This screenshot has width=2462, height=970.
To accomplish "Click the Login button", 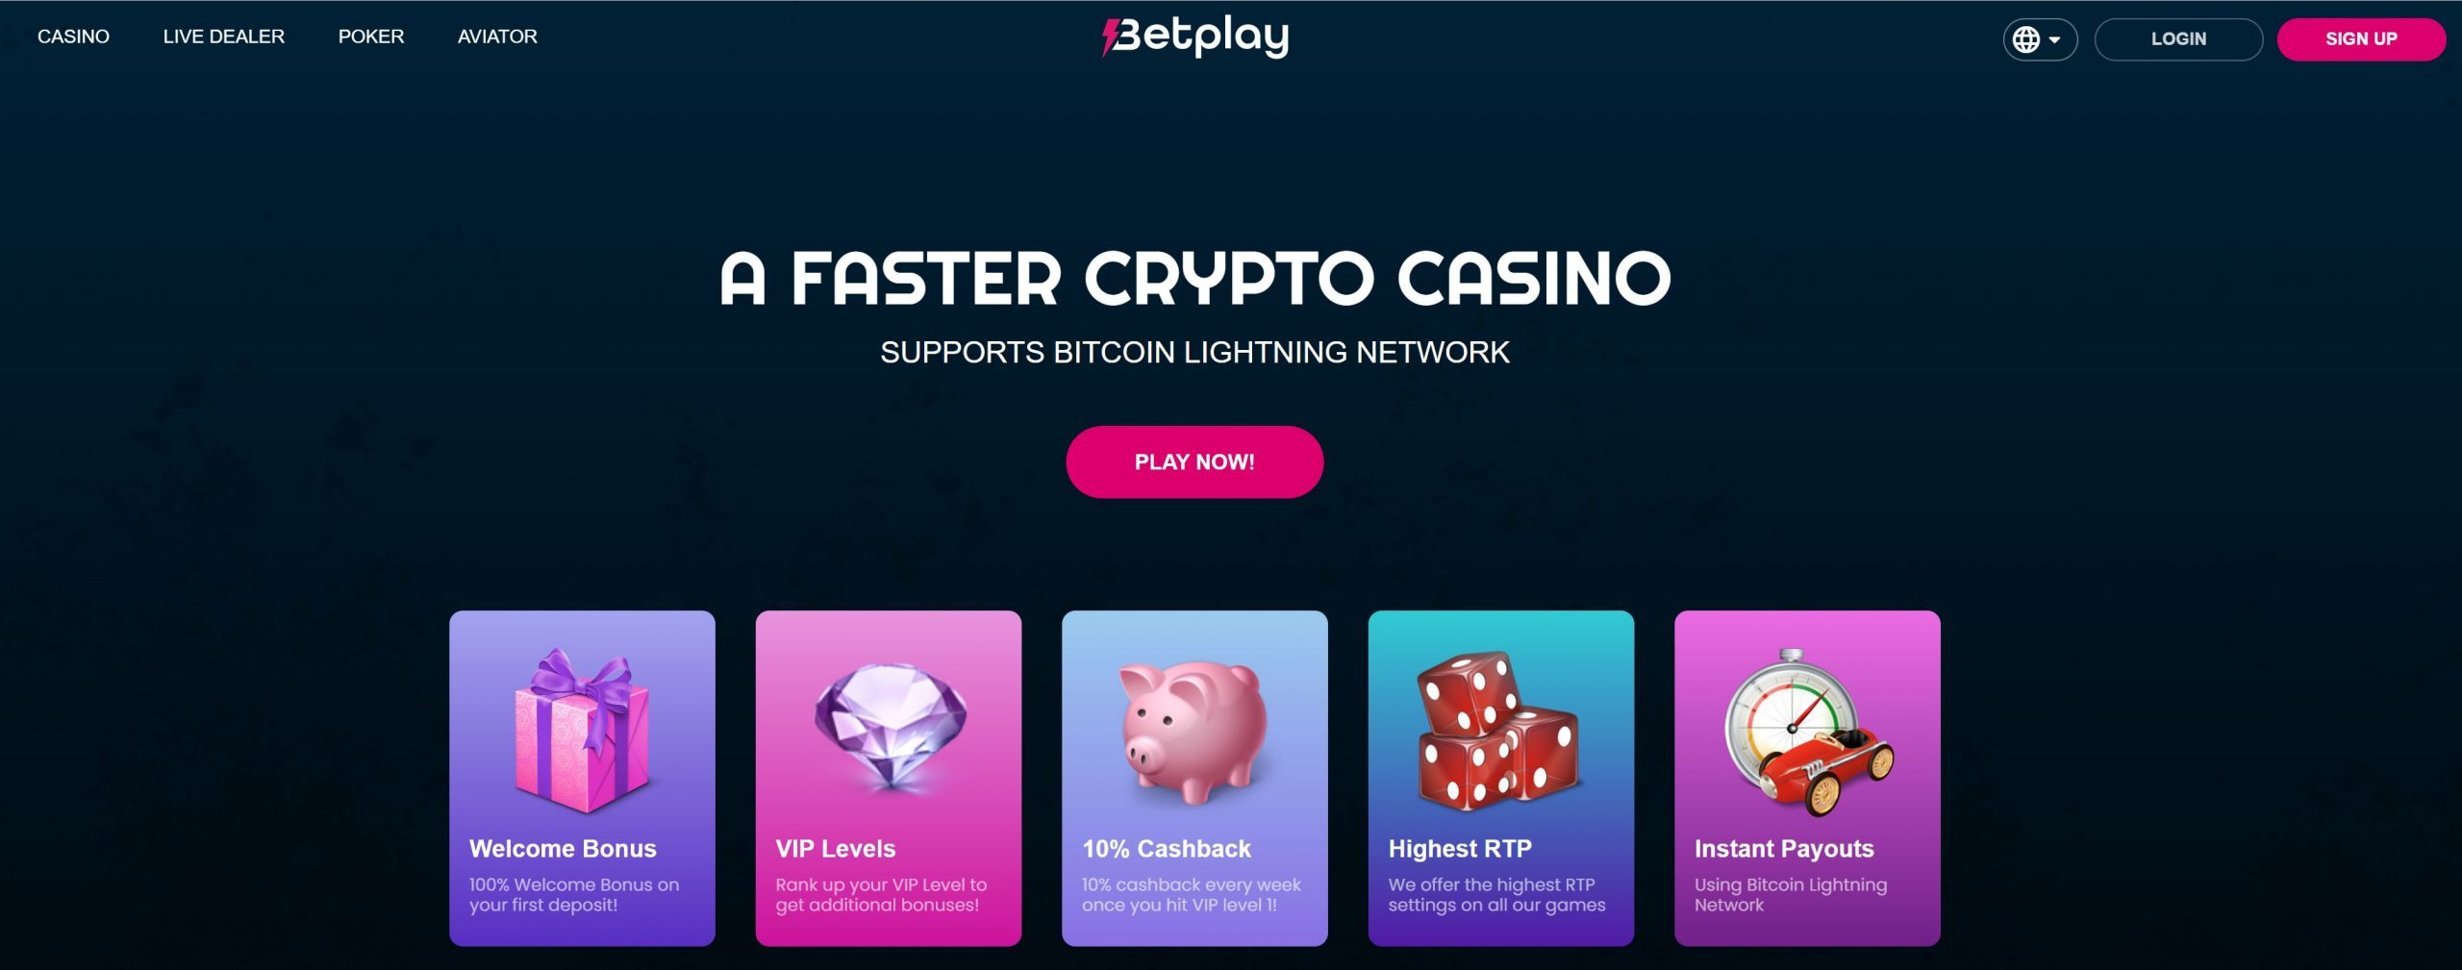I will [2178, 39].
